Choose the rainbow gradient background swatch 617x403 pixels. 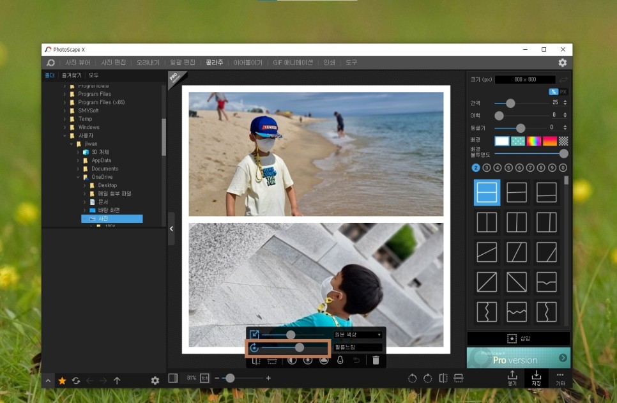(x=534, y=141)
